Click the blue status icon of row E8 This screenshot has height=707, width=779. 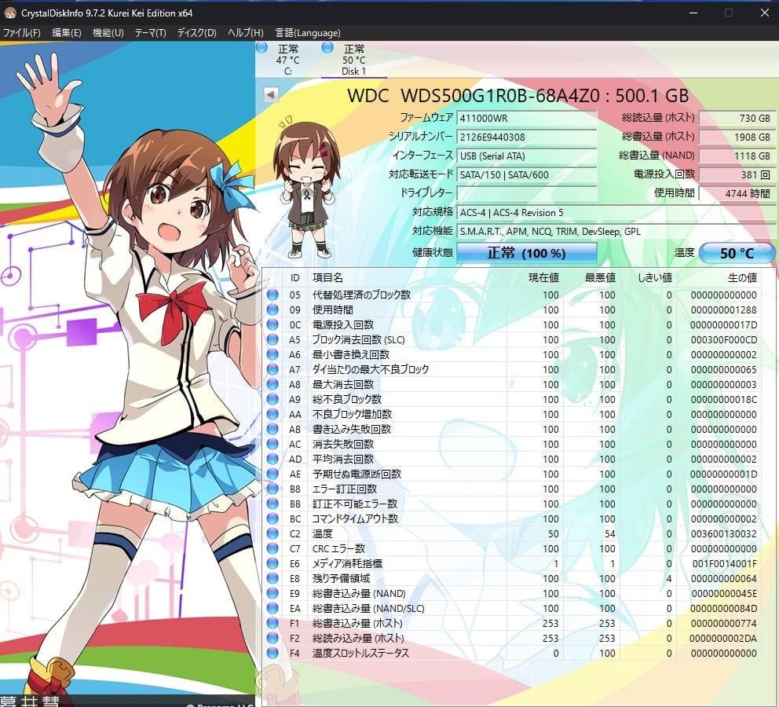coord(272,578)
